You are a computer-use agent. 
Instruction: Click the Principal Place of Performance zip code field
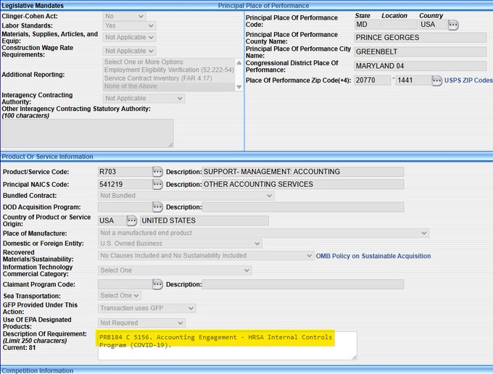click(x=373, y=80)
